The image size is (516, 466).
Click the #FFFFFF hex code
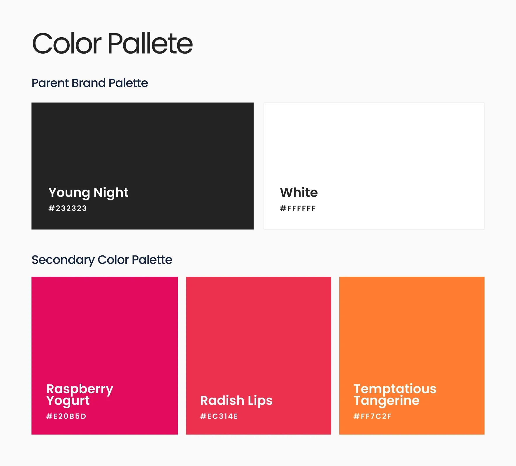click(298, 208)
